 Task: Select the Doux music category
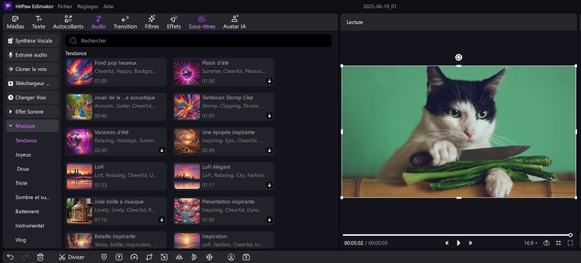point(23,169)
